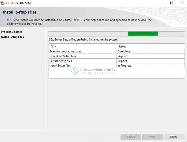
Task: Close the SQL Server 2012 Setup window
Action: pos(182,3)
